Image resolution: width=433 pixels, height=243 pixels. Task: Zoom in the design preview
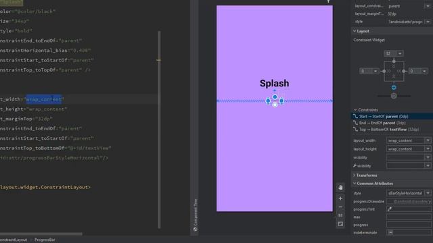(x=340, y=198)
